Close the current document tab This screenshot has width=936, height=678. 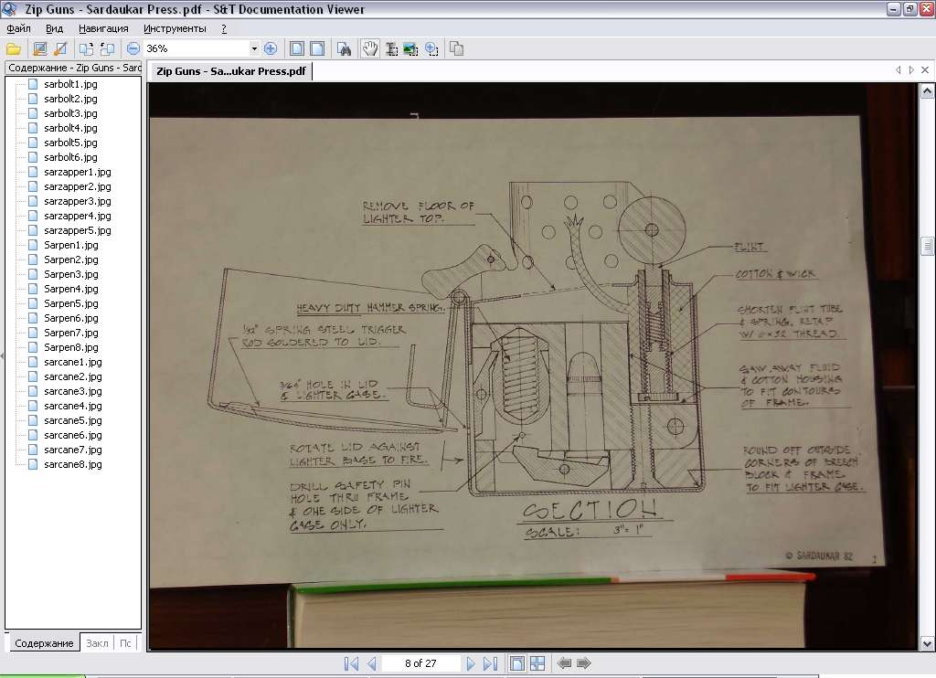925,69
